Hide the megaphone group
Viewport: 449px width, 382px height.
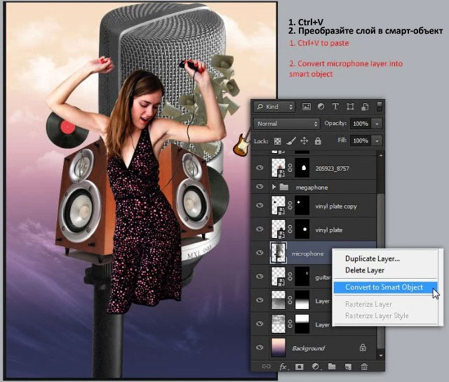(x=260, y=187)
